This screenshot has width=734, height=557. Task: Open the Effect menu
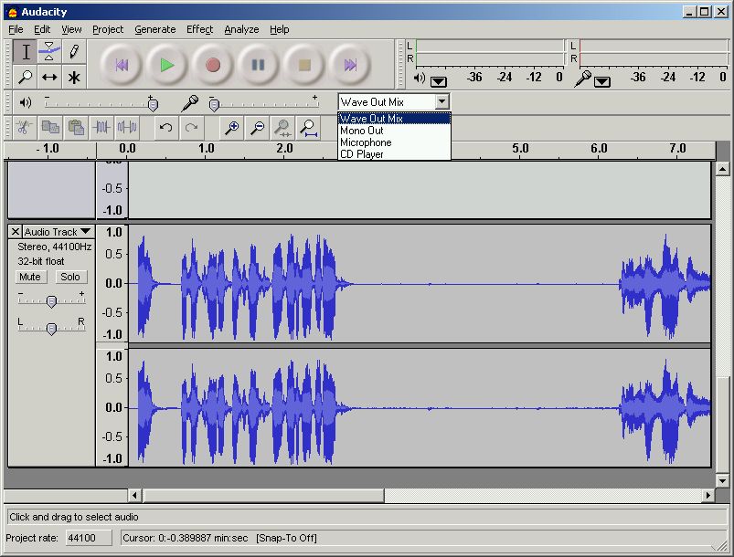pyautogui.click(x=200, y=29)
